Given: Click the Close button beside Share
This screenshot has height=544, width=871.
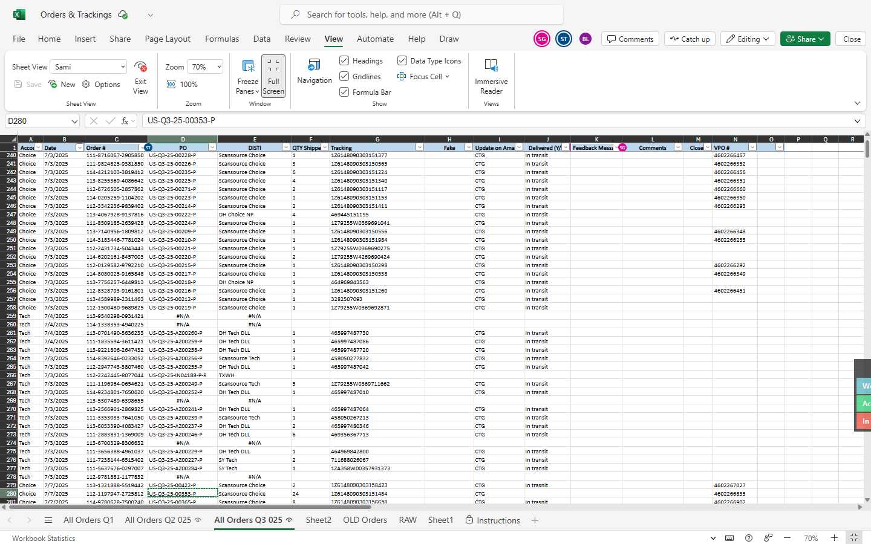Looking at the screenshot, I should (852, 39).
